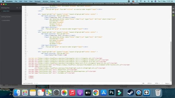Viewport: 175px width, 98px height.
Task: Switch to Brackets icon in the Dock
Action: click(147, 93)
